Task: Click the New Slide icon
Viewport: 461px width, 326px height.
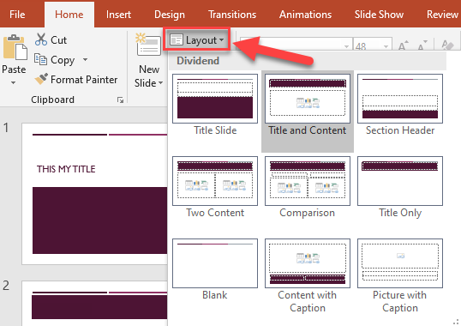Action: point(148,45)
